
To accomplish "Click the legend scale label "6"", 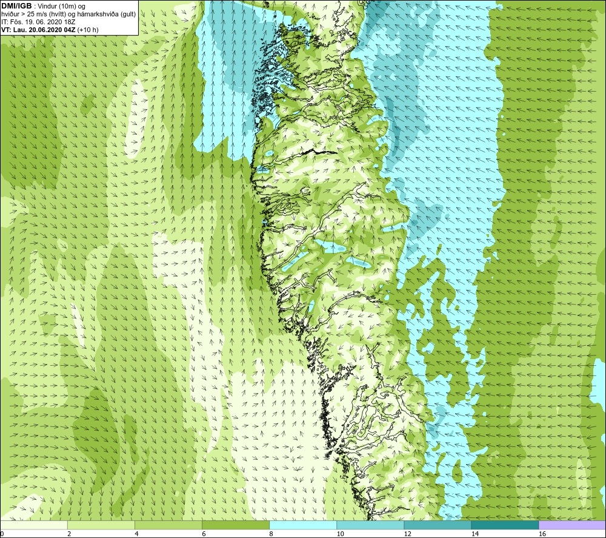I will tap(204, 534).
